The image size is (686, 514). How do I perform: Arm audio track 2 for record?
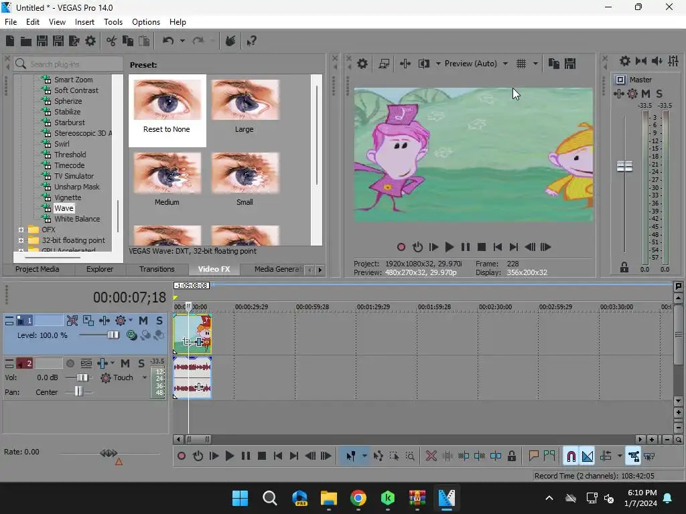click(70, 363)
